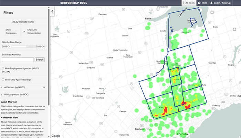Click the About This Tool heading

click(x=9, y=102)
